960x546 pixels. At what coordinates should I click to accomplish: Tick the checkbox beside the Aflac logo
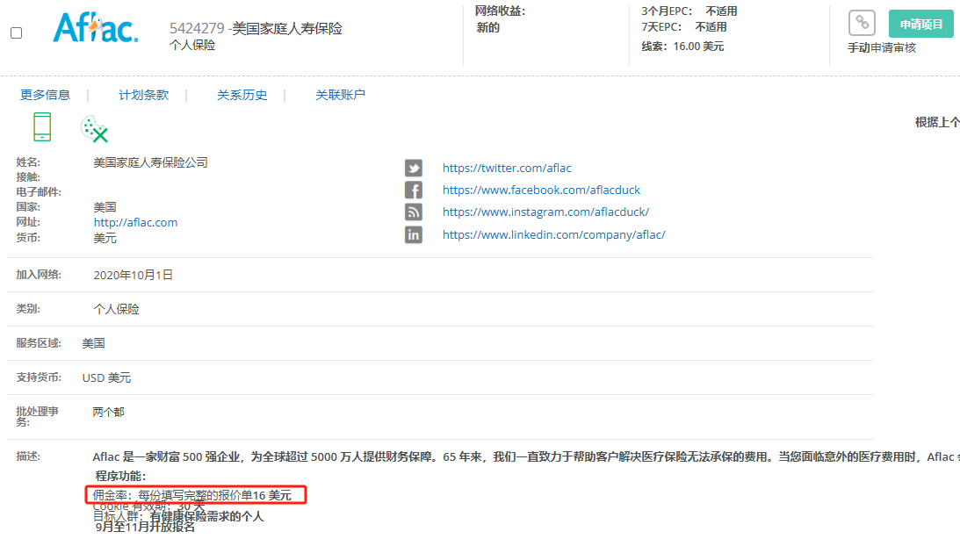tap(17, 33)
